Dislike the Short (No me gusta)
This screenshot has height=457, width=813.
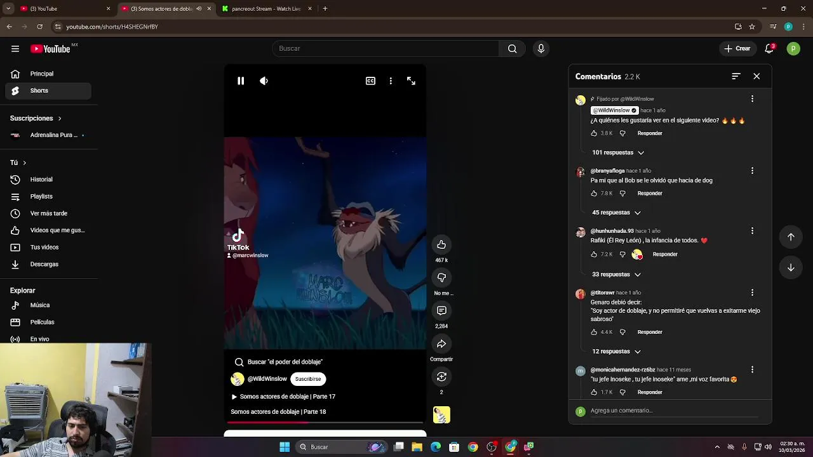click(x=441, y=277)
